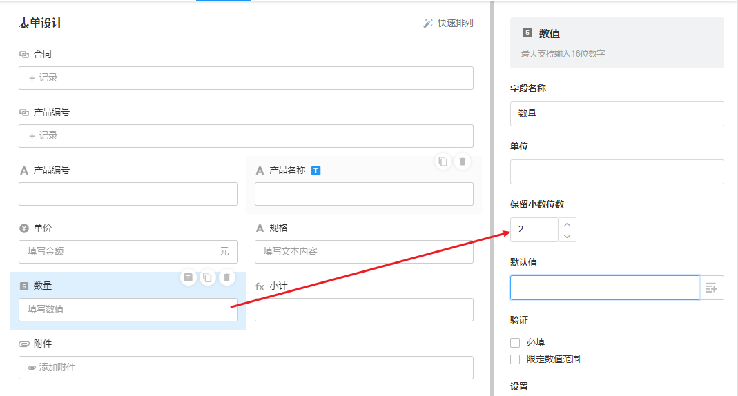Click the 单价 currency icon
The height and width of the screenshot is (396, 738).
[24, 228]
